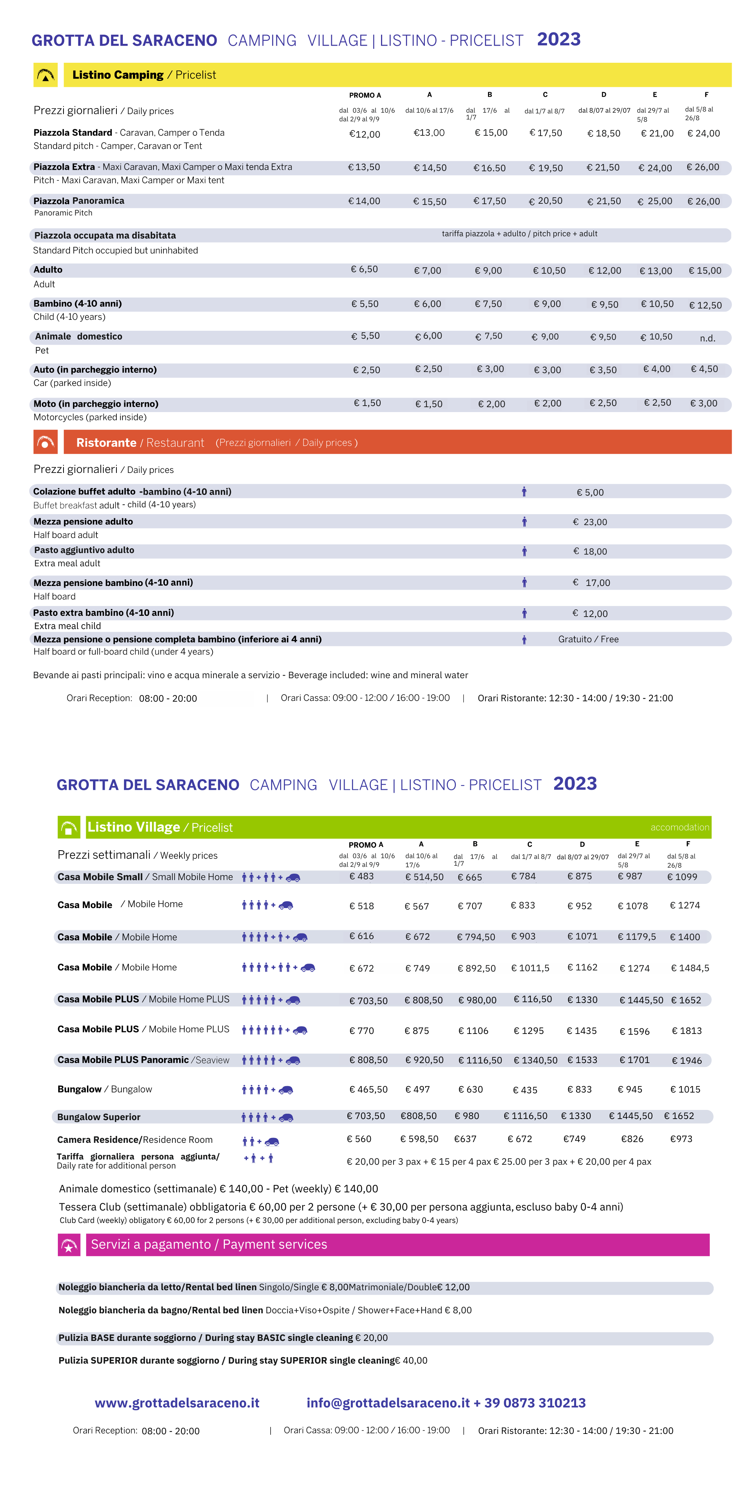Click the F column header in camping table
Screen dimensions: 756x1491
[x=706, y=95]
